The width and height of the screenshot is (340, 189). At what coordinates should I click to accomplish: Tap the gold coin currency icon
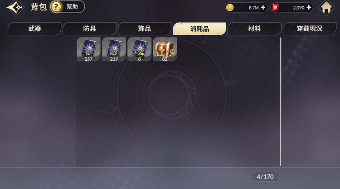(x=230, y=8)
